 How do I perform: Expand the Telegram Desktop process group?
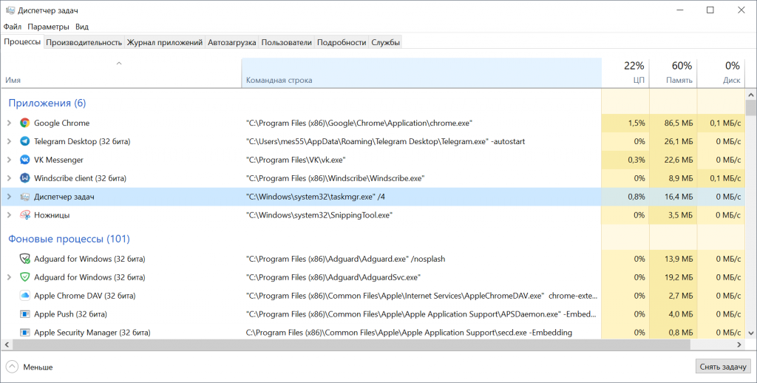[9, 141]
